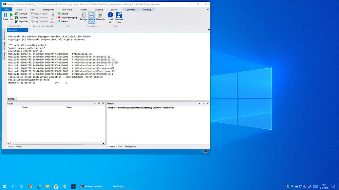Open taskbar Search
The image size is (339, 190).
pyautogui.click(x=13, y=186)
